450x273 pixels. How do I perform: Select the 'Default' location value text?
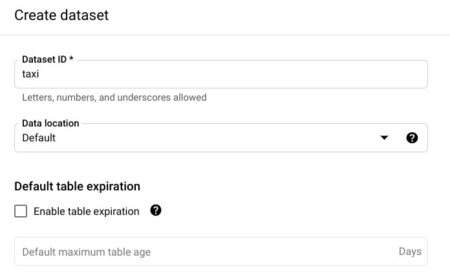coord(39,137)
